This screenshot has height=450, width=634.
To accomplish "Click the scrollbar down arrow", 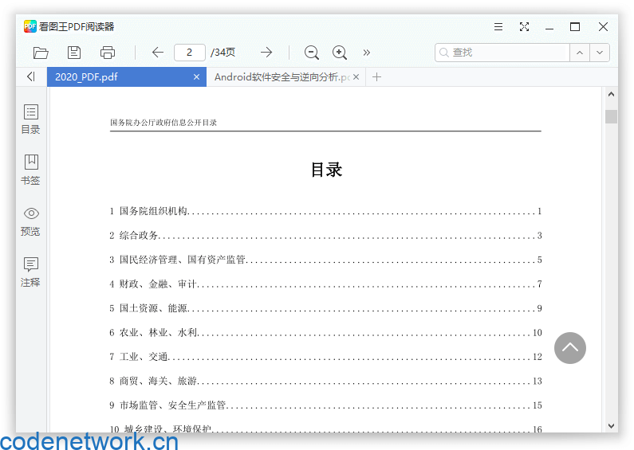I will pos(611,426).
